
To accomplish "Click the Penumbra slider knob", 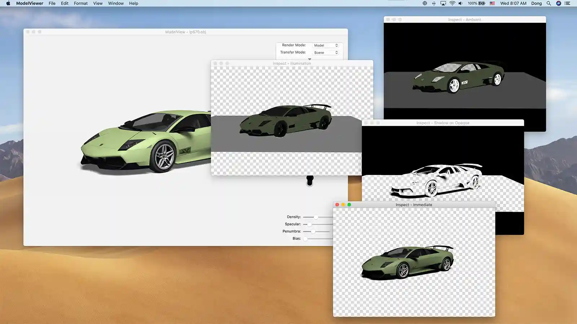I will point(313,231).
